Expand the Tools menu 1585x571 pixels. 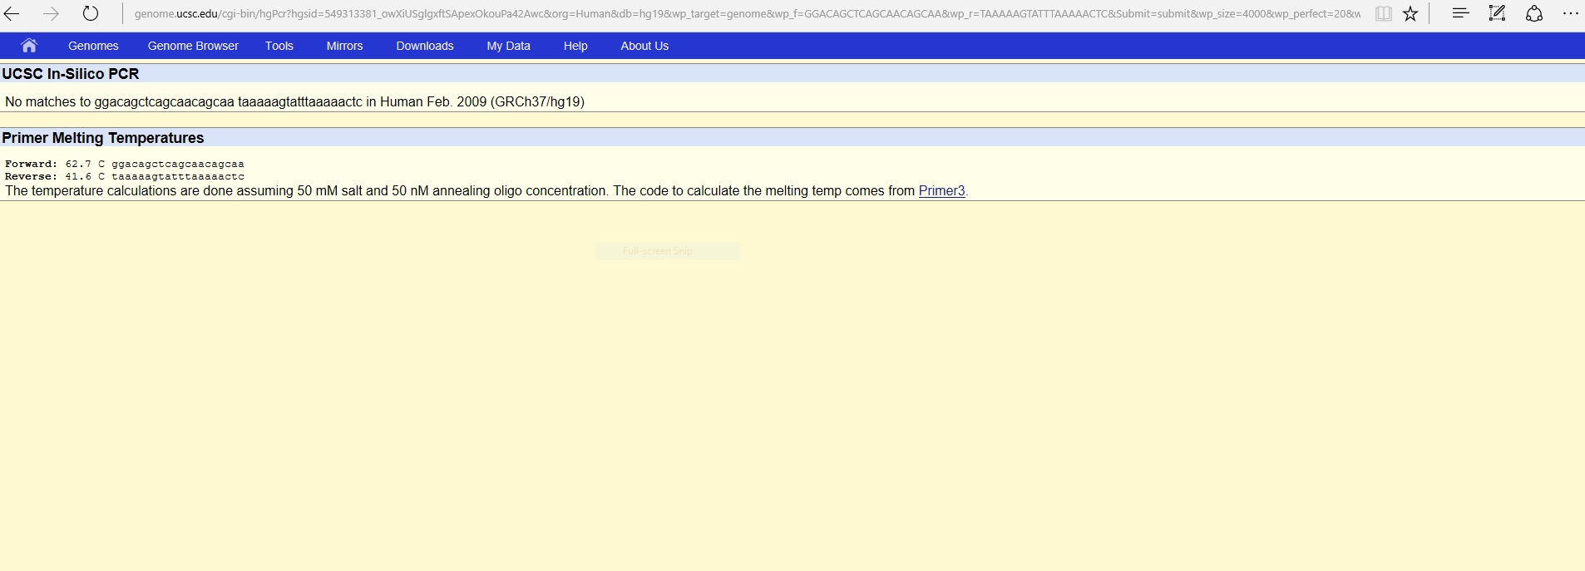click(x=279, y=46)
